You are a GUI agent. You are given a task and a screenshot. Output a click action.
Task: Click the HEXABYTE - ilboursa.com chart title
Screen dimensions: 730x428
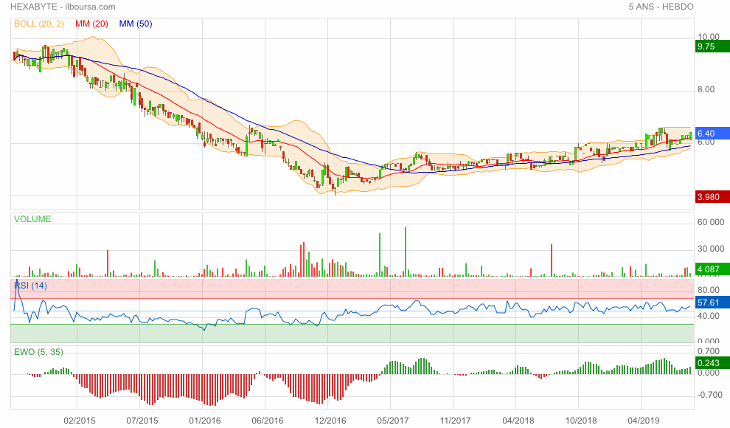63,7
